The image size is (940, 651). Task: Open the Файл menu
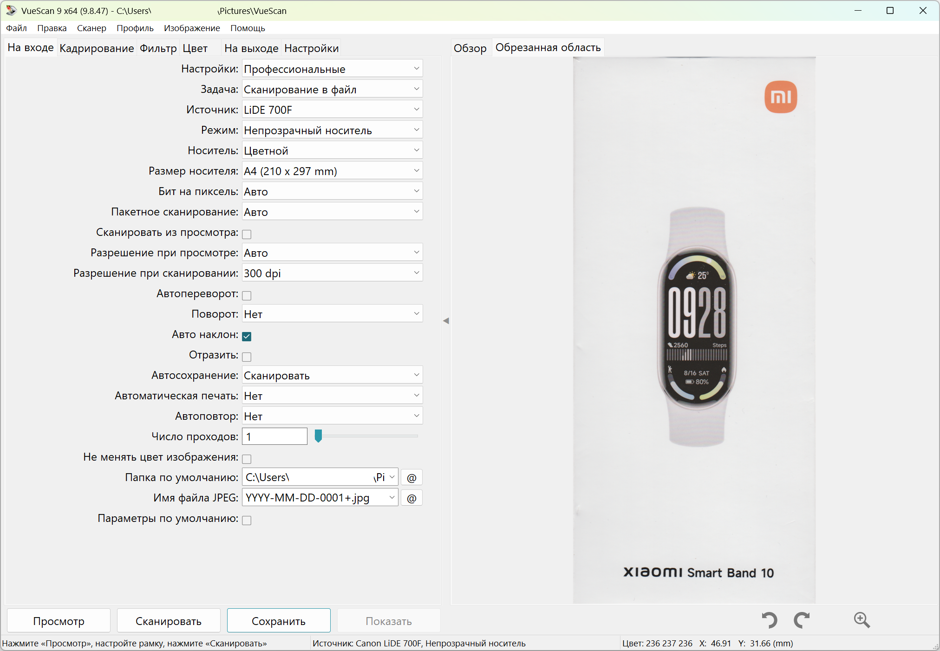click(x=16, y=28)
